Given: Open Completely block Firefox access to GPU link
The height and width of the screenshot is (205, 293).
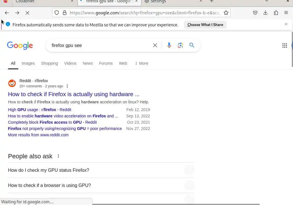Looking at the screenshot, I should point(52,122).
